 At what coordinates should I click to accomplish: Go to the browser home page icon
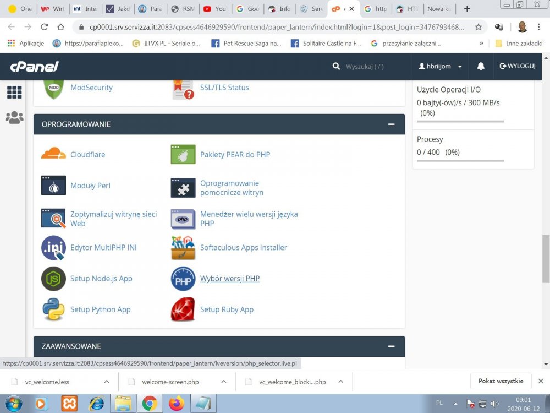(61, 27)
